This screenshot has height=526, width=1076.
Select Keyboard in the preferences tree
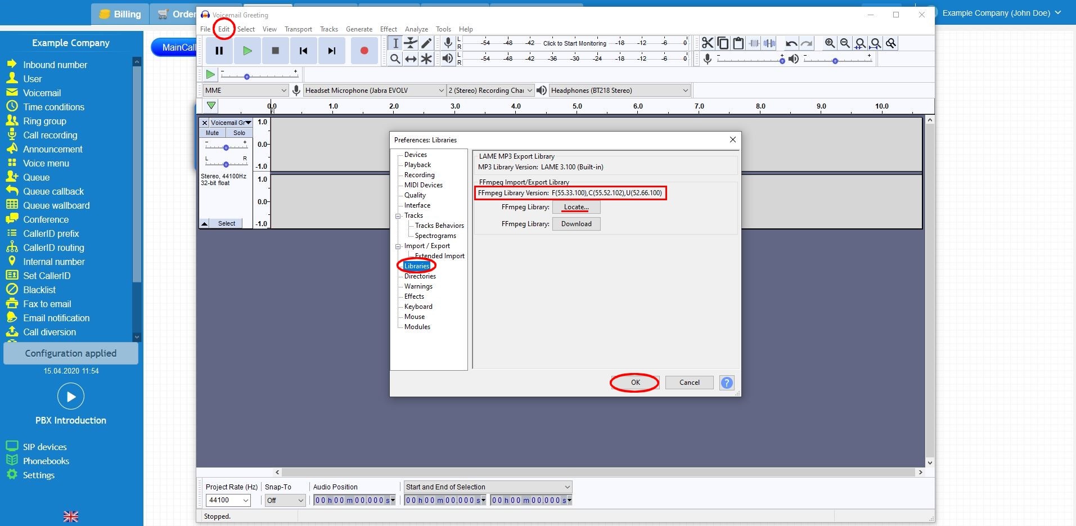click(x=418, y=307)
